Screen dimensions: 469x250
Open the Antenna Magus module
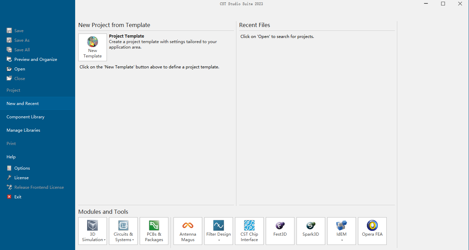188,231
